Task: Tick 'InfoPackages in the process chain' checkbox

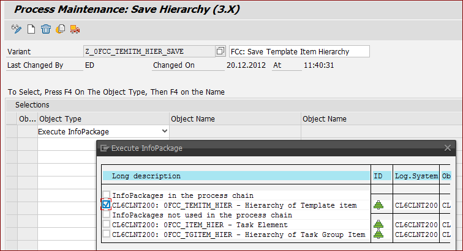Action: (106, 194)
